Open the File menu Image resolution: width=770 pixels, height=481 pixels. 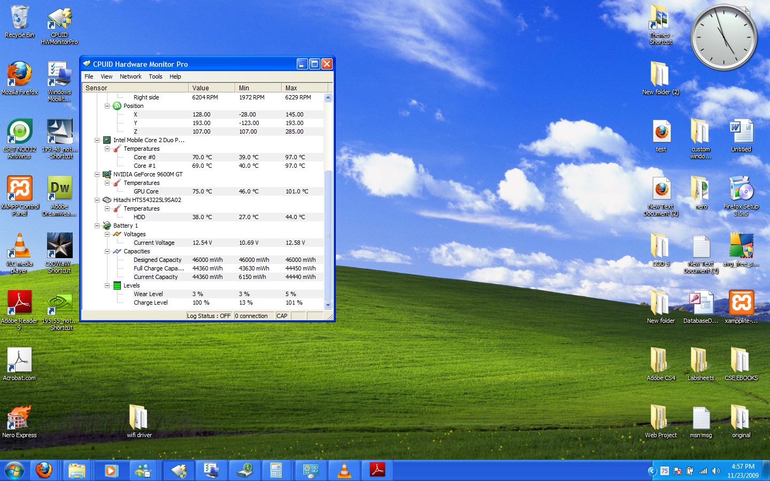89,76
